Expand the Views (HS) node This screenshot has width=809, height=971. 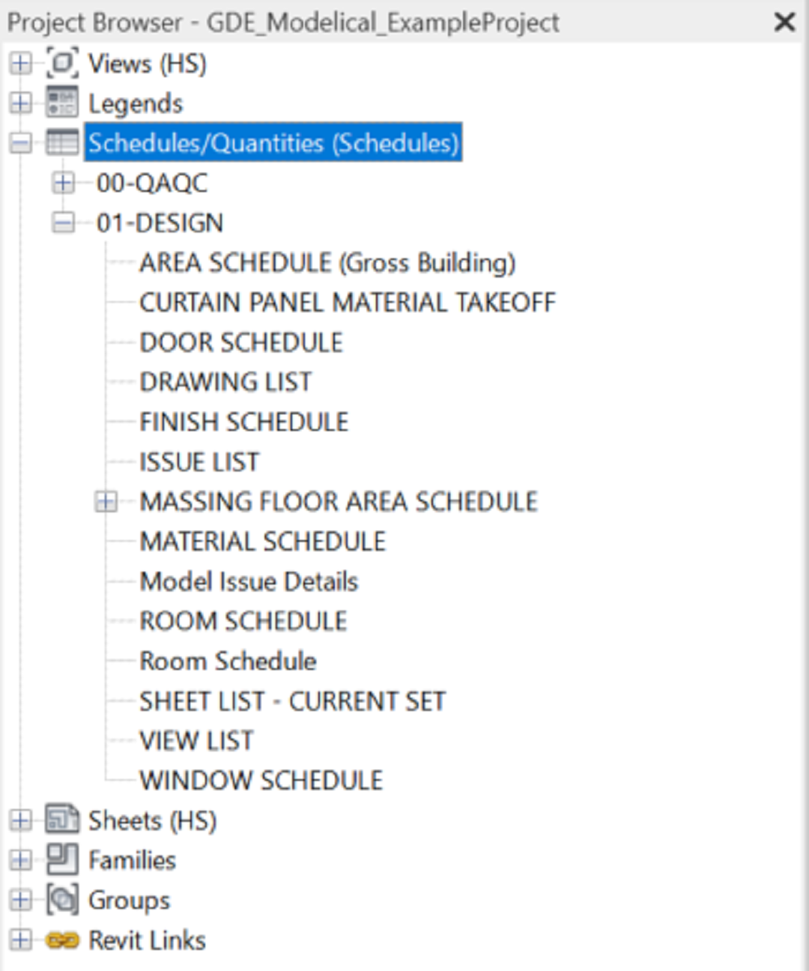pyautogui.click(x=21, y=63)
